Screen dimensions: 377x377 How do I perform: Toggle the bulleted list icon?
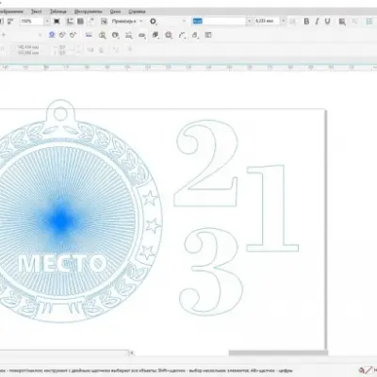click(369, 21)
